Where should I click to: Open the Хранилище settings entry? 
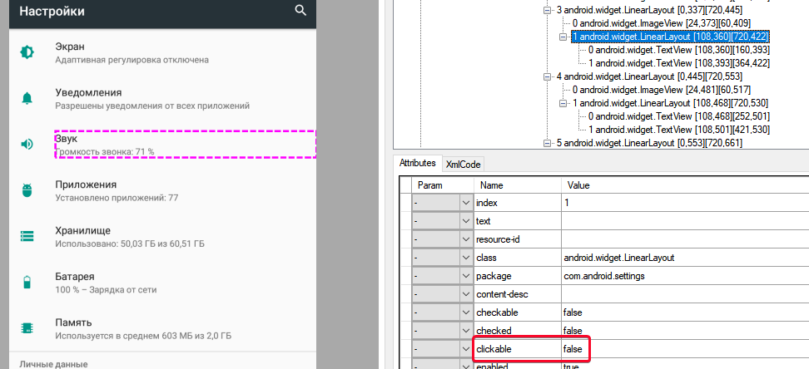point(162,236)
